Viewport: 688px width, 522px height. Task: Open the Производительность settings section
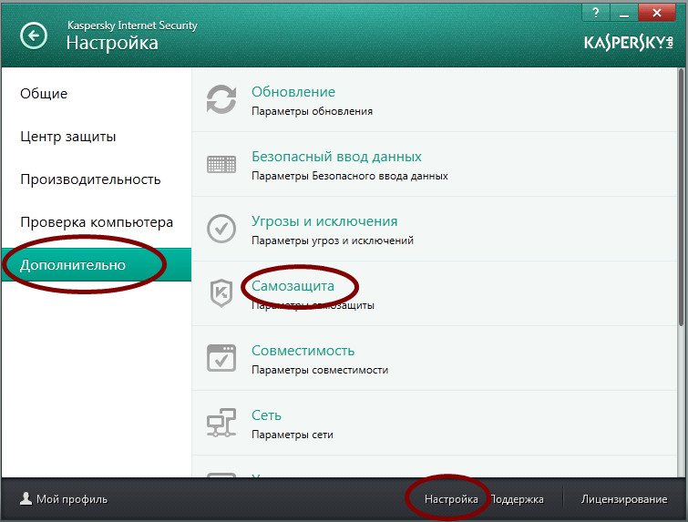[90, 179]
